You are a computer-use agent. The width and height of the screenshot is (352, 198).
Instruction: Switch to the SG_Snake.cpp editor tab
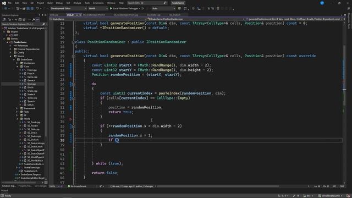coord(154,15)
